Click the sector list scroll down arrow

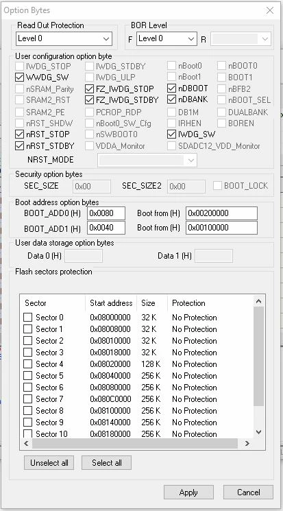click(258, 432)
